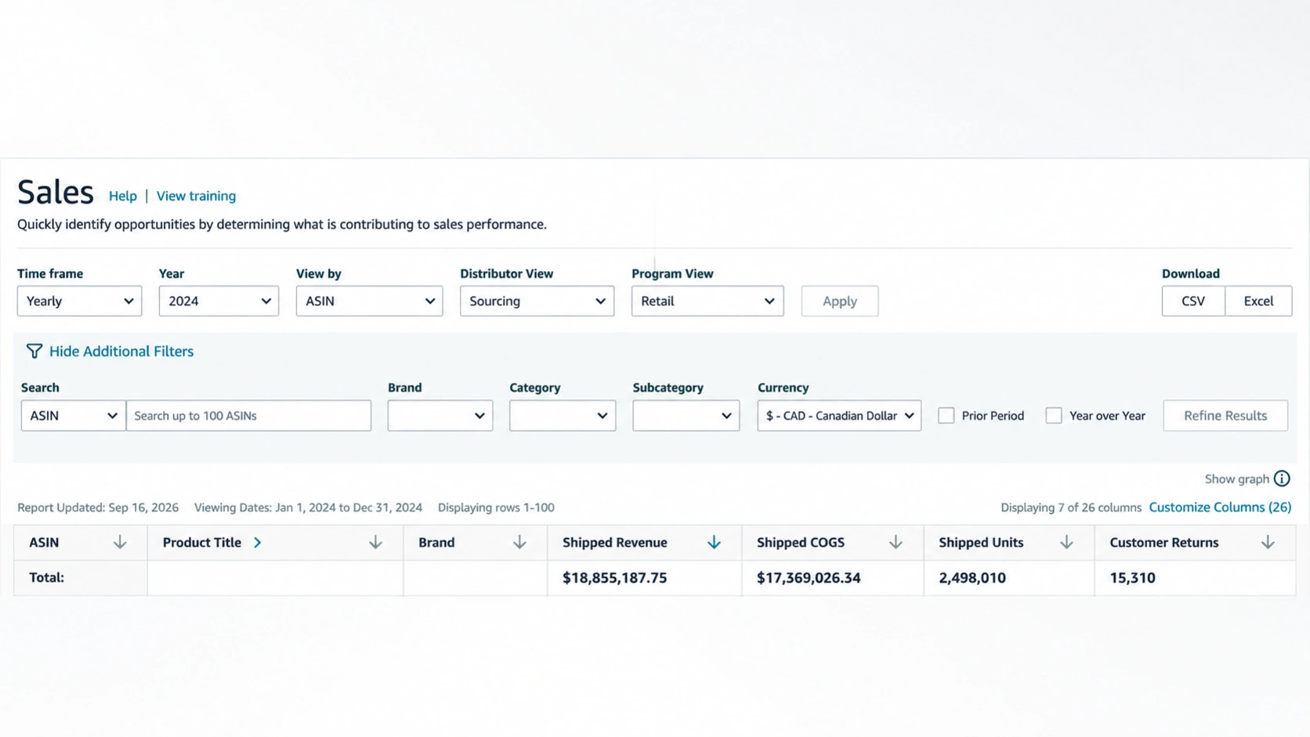
Task: Click the Show graph info icon
Action: coord(1282,479)
